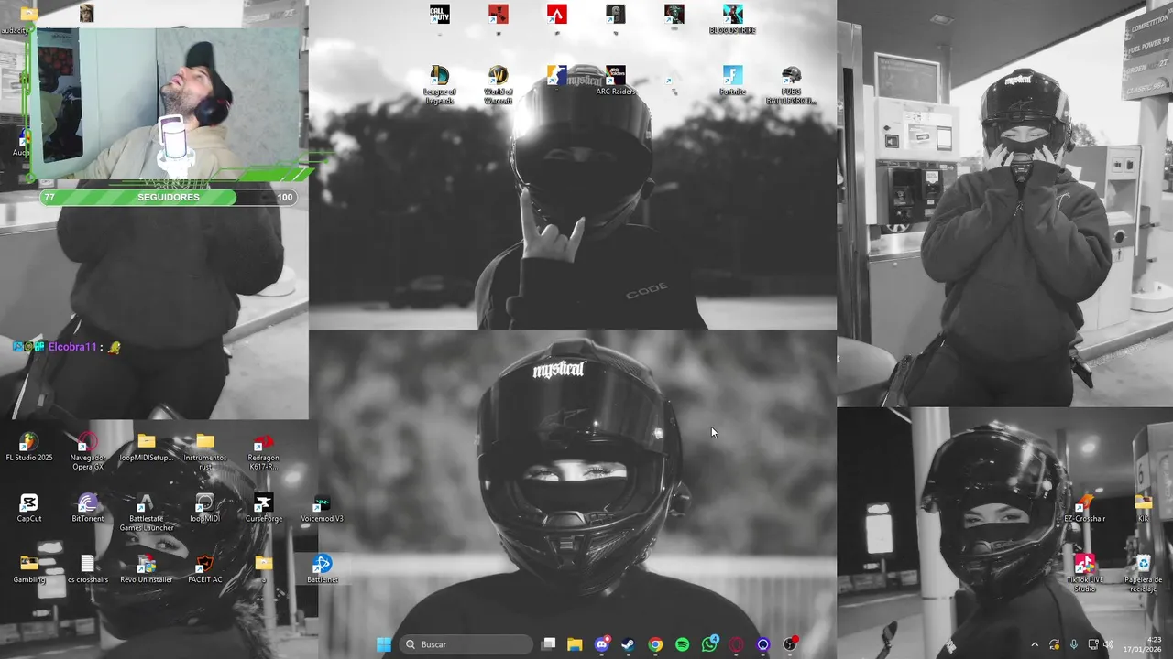Launch the Voicemod V3 shortcut
The height and width of the screenshot is (659, 1173).
click(x=323, y=508)
